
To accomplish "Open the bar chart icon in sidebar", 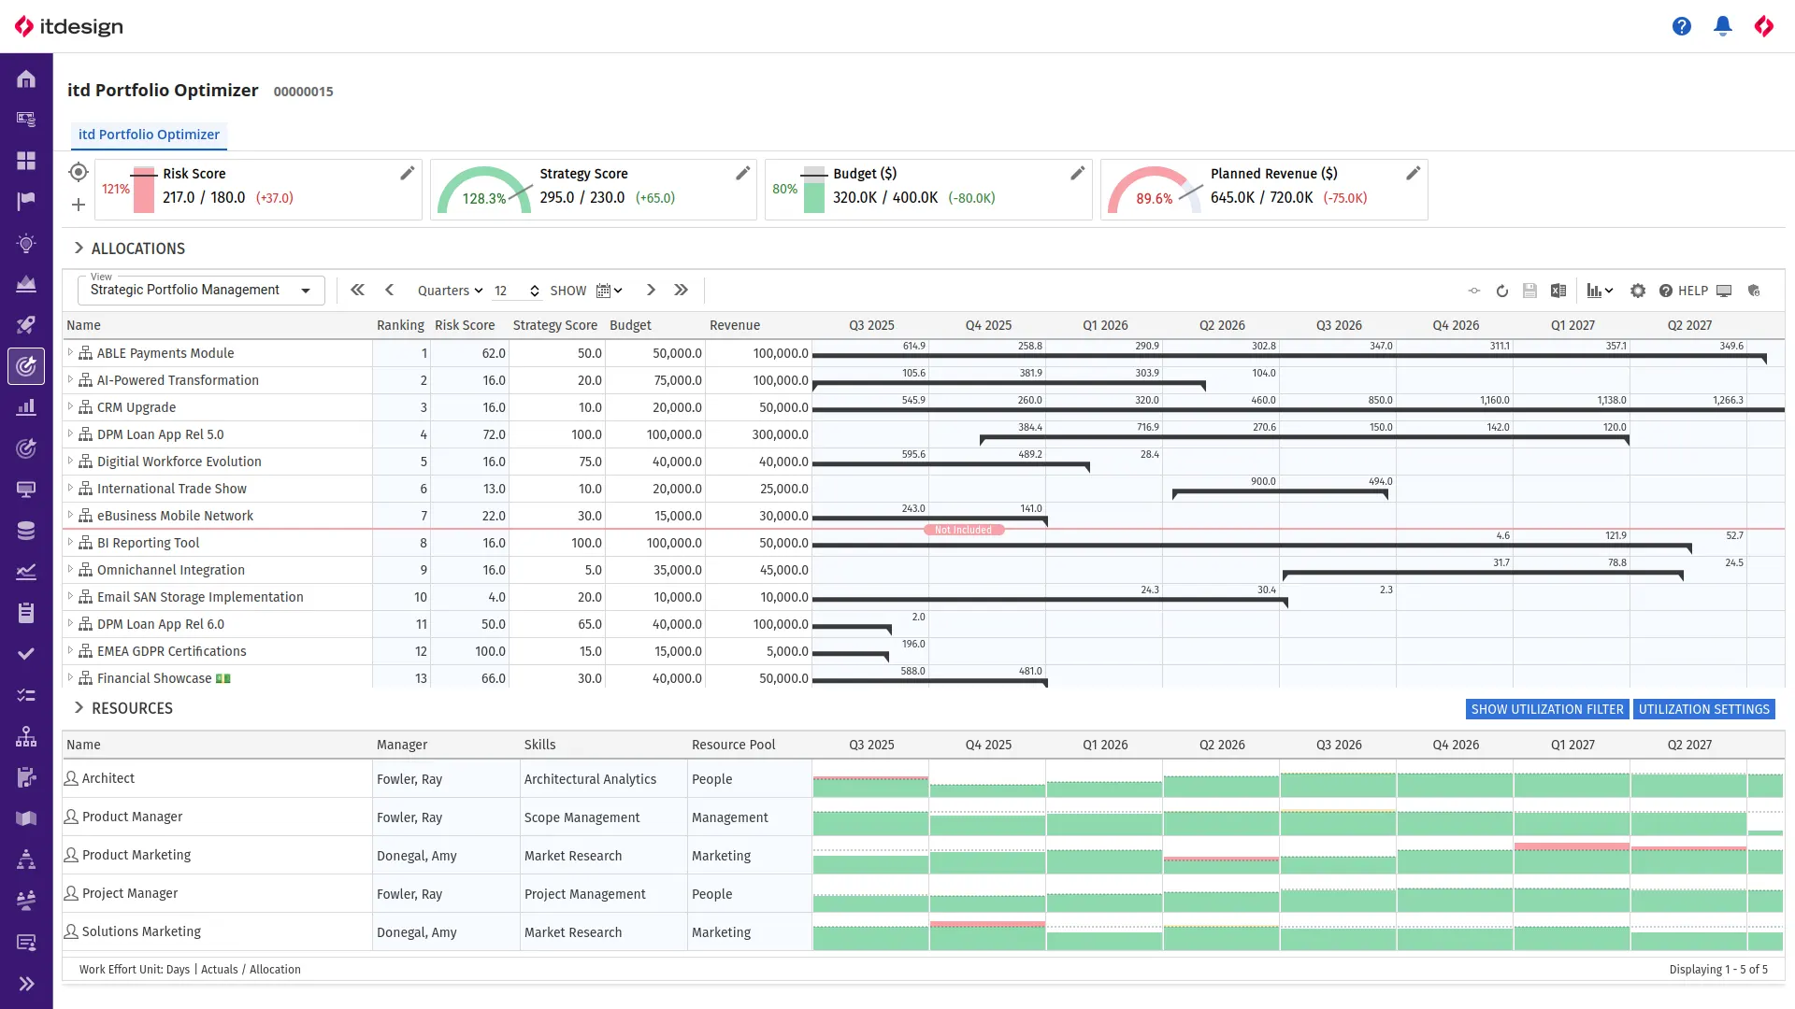I will pyautogui.click(x=26, y=407).
